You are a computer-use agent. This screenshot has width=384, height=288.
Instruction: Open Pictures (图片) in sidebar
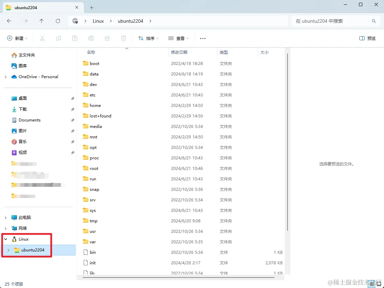tap(19, 131)
